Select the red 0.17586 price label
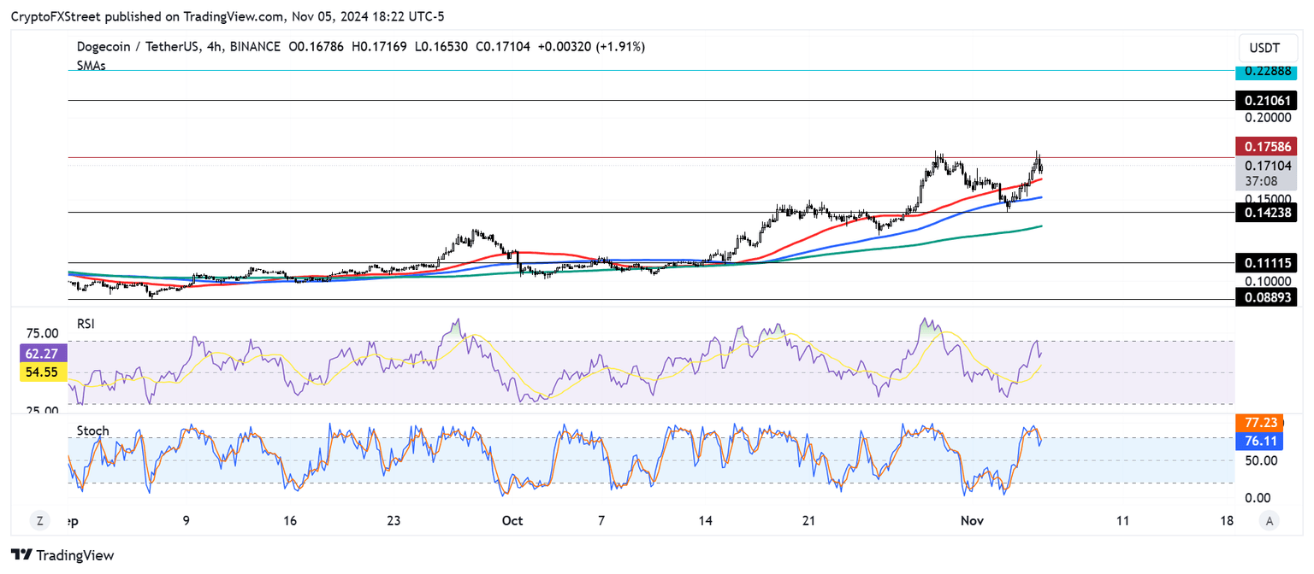1314x574 pixels. pos(1266,146)
